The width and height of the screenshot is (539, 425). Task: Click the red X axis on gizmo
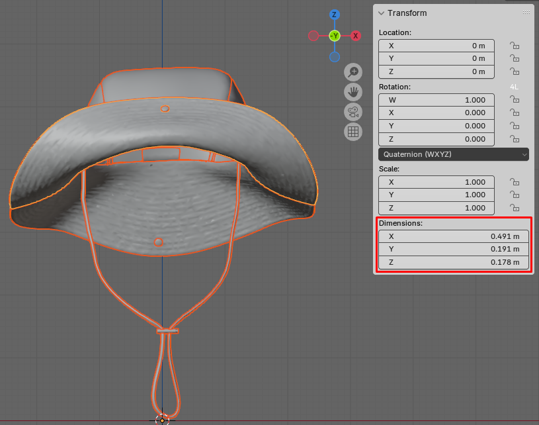tap(356, 36)
